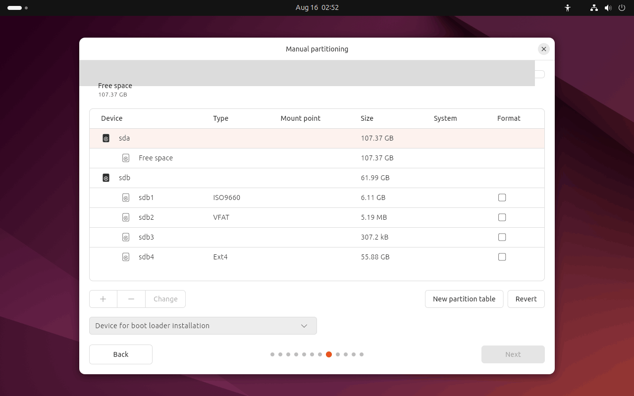Enable Format checkbox for sdb3

coord(502,237)
